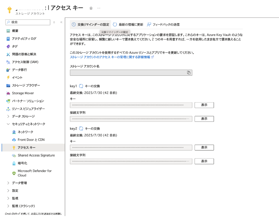
Task: Open 最新の情報に更新 refresh toolbar icon
Action: (x=115, y=24)
